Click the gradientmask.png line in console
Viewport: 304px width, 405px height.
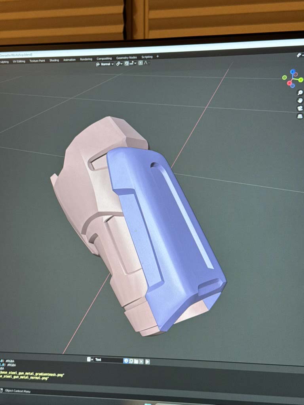[x=32, y=374]
